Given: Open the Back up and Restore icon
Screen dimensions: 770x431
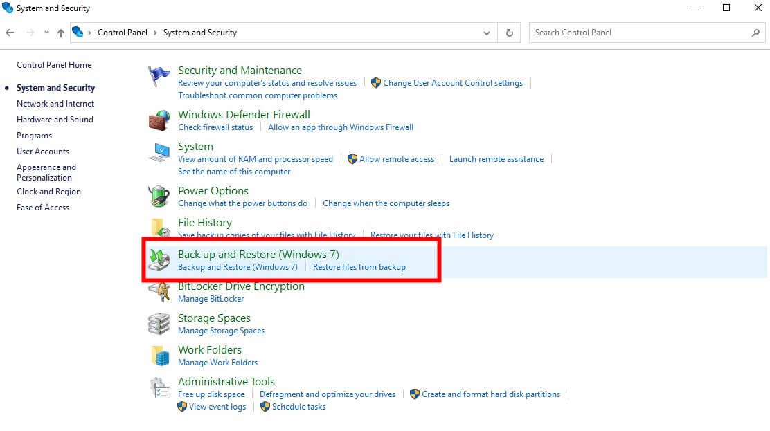Looking at the screenshot, I should pyautogui.click(x=159, y=260).
